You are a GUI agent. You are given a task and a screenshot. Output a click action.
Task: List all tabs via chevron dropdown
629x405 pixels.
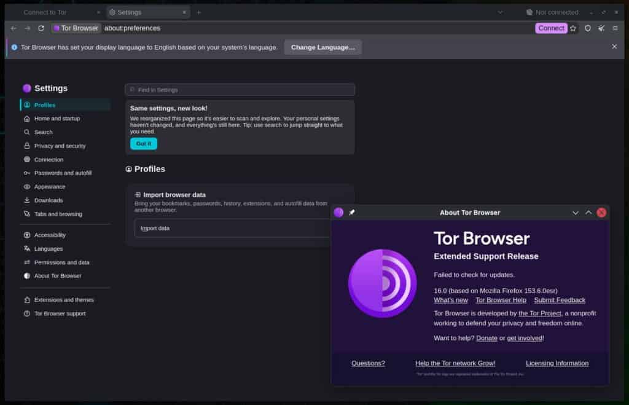tap(500, 12)
